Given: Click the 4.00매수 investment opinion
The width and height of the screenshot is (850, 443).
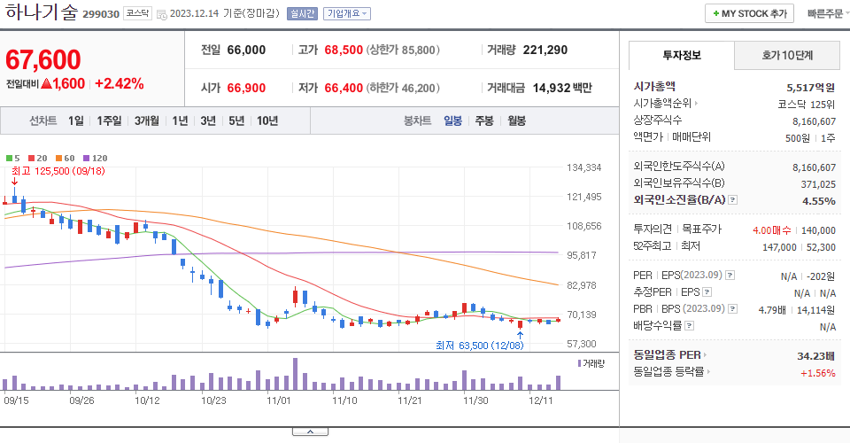Looking at the screenshot, I should (x=772, y=230).
